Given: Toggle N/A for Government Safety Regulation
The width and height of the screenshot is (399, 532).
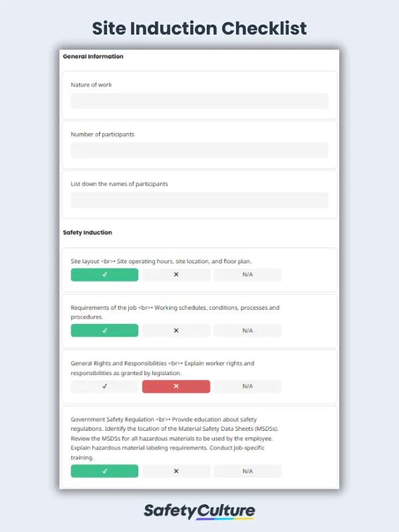Looking at the screenshot, I should pyautogui.click(x=247, y=471).
